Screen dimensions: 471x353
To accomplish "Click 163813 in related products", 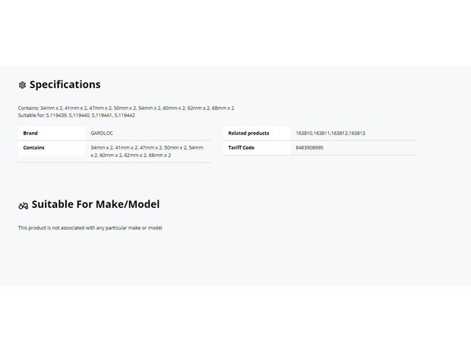I will pyautogui.click(x=357, y=134).
